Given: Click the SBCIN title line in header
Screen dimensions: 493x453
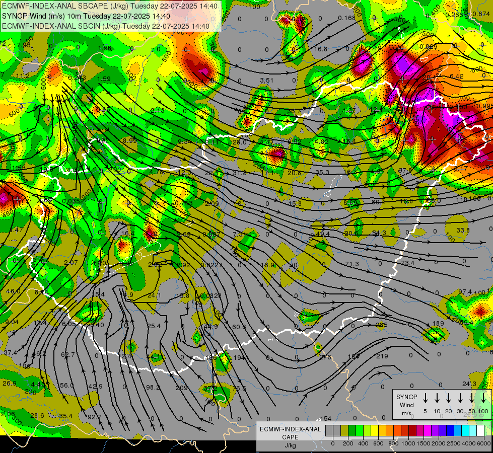Looking at the screenshot, I should pos(106,26).
